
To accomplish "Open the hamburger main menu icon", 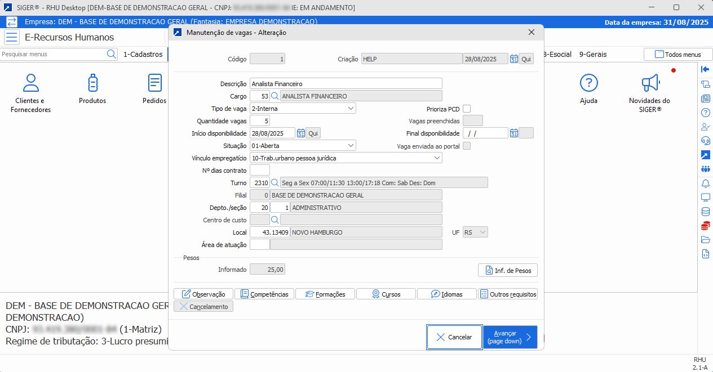I will tap(12, 38).
